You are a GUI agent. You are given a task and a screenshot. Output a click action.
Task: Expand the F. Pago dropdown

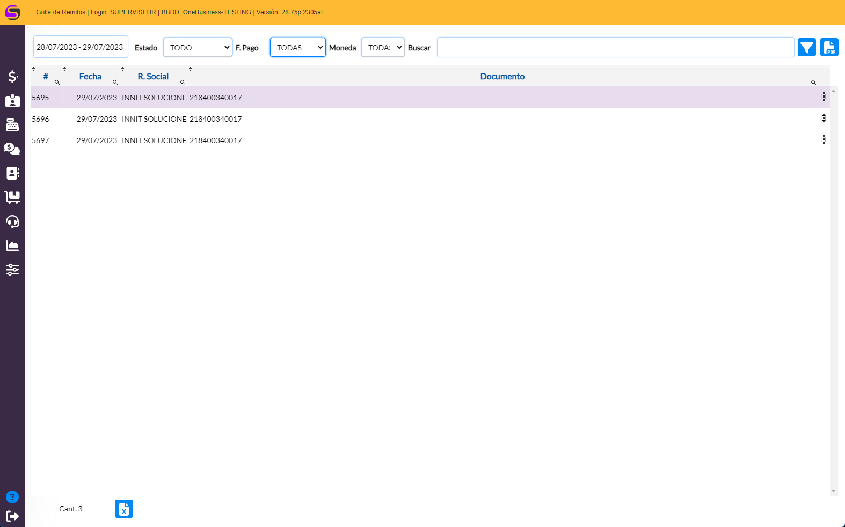(x=297, y=48)
